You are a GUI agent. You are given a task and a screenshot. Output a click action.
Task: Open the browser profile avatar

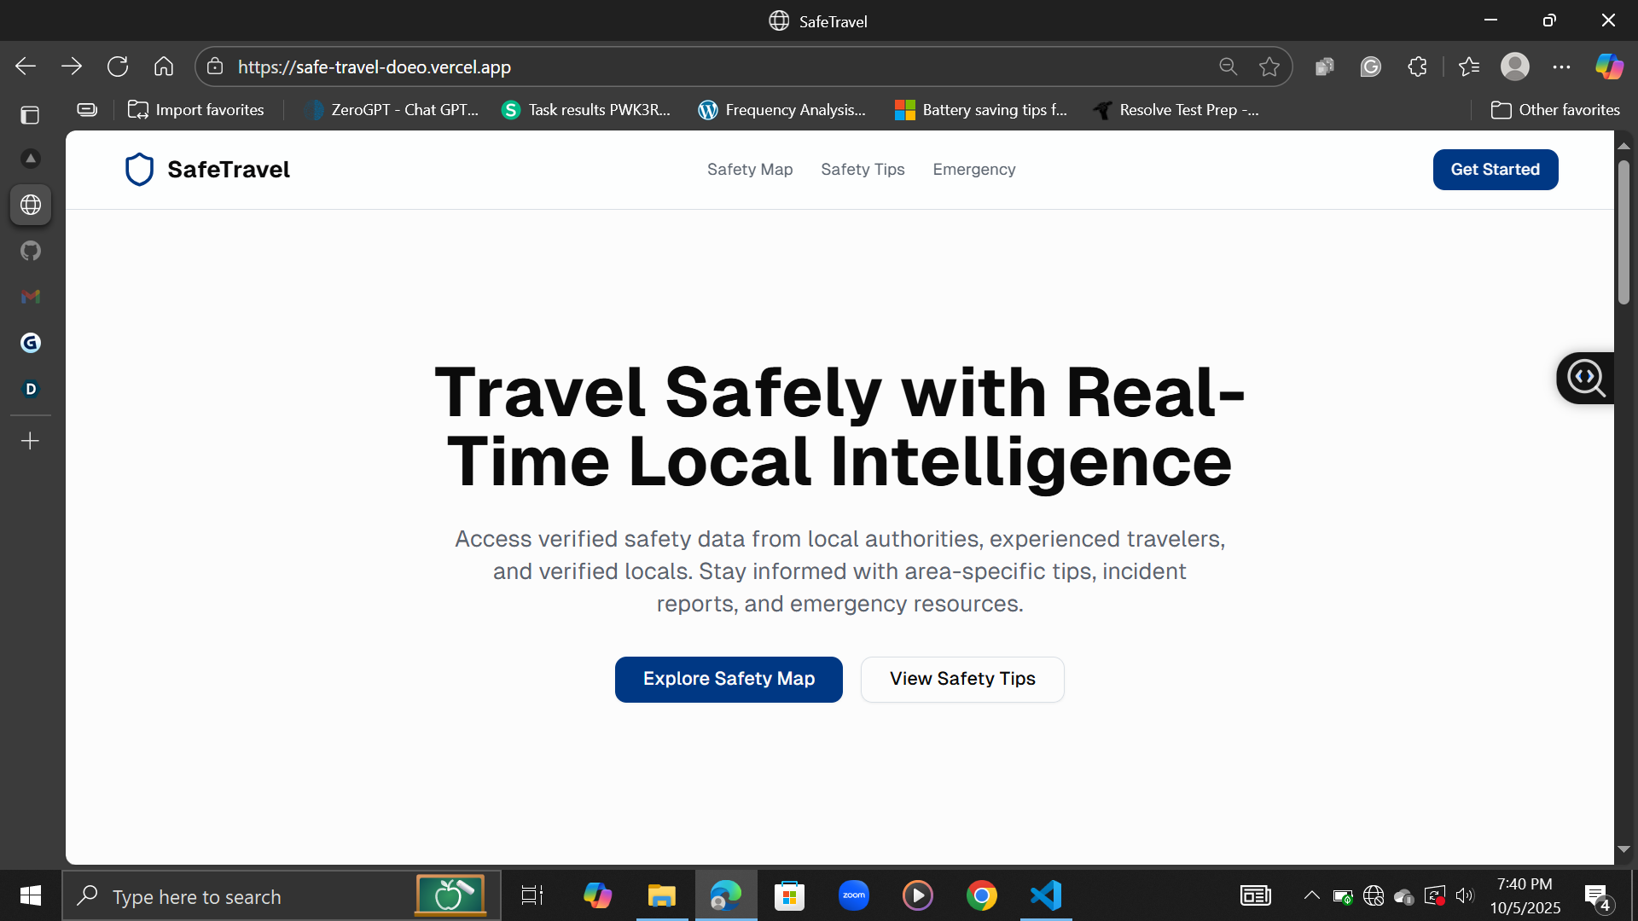1515,67
